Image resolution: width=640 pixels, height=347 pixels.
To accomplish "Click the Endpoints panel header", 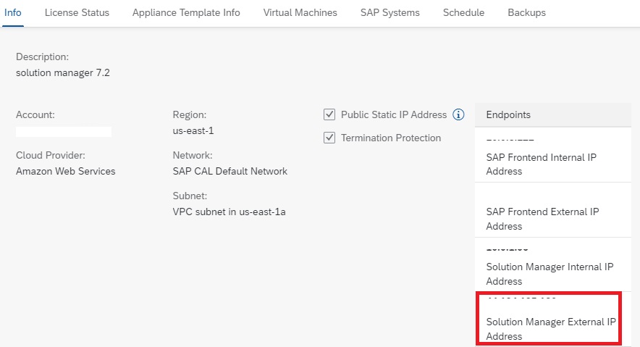I will click(552, 114).
